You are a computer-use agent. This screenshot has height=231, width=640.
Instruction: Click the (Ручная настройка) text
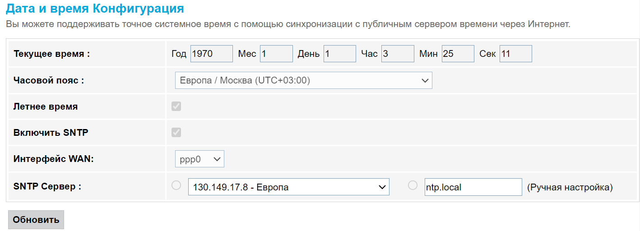click(x=570, y=187)
